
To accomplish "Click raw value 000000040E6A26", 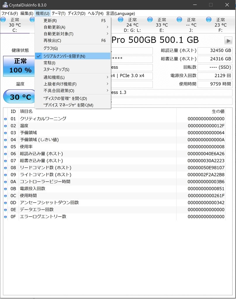I will point(206,154).
